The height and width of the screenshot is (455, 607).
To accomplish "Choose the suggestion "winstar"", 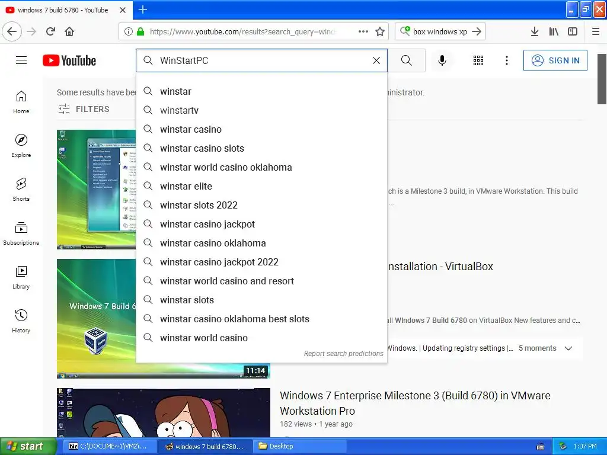I will coord(261,91).
